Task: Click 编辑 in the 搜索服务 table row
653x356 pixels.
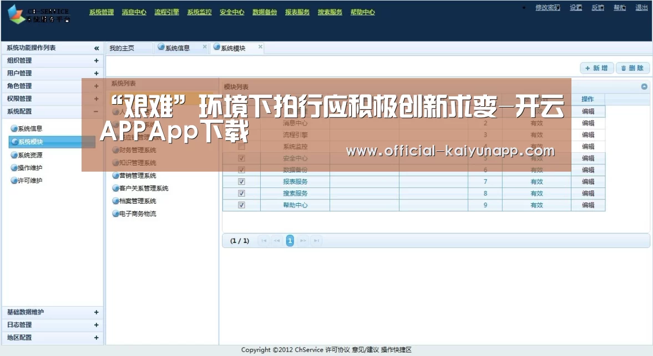Action: tap(588, 193)
